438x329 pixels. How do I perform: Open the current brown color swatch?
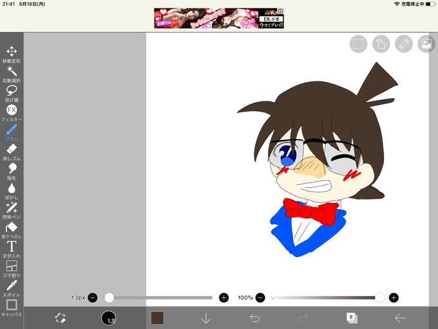point(157,318)
